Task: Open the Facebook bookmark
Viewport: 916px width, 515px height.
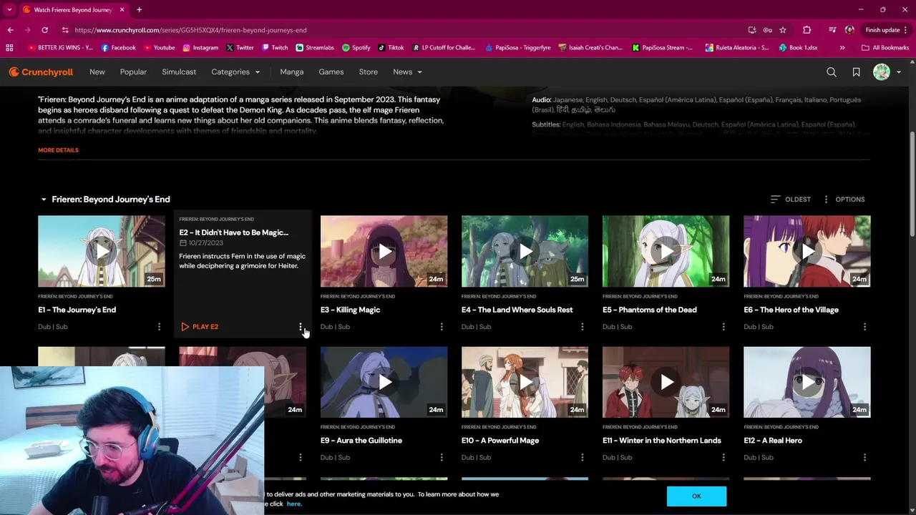Action: pyautogui.click(x=119, y=48)
